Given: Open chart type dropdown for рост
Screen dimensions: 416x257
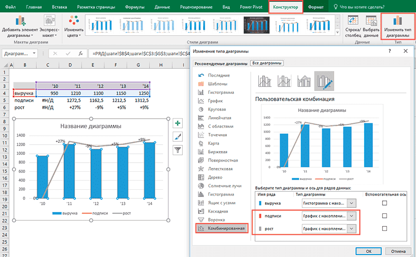Looking at the screenshot, I should click(x=352, y=228).
